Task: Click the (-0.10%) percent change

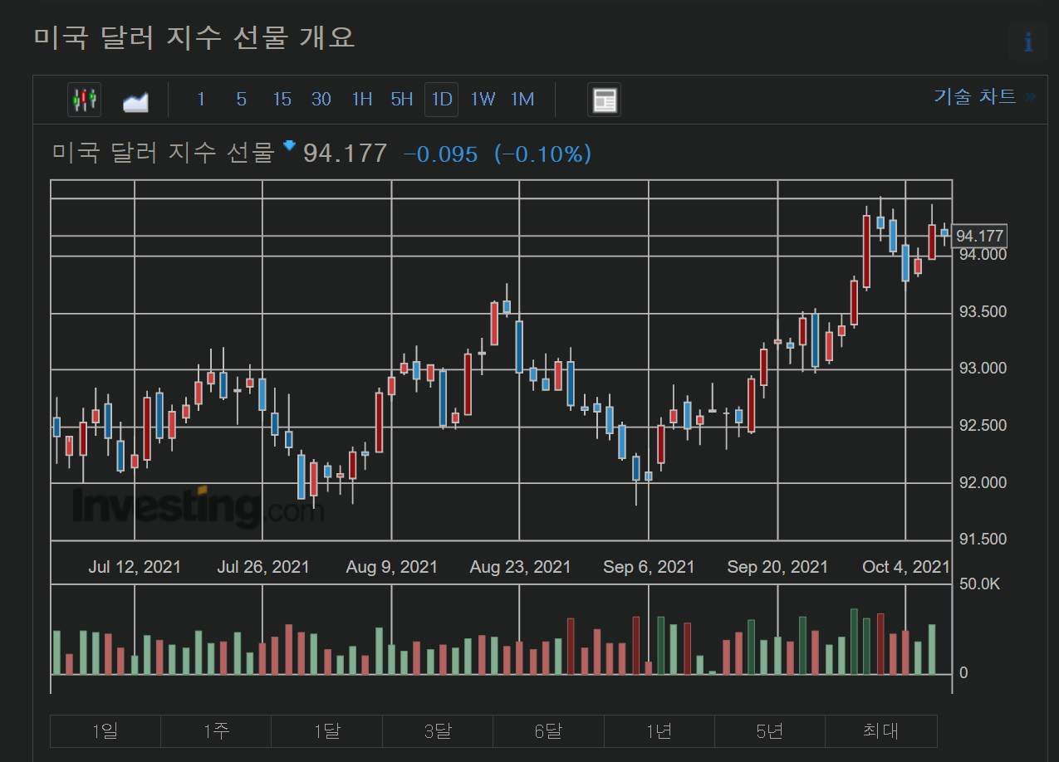Action: point(543,154)
